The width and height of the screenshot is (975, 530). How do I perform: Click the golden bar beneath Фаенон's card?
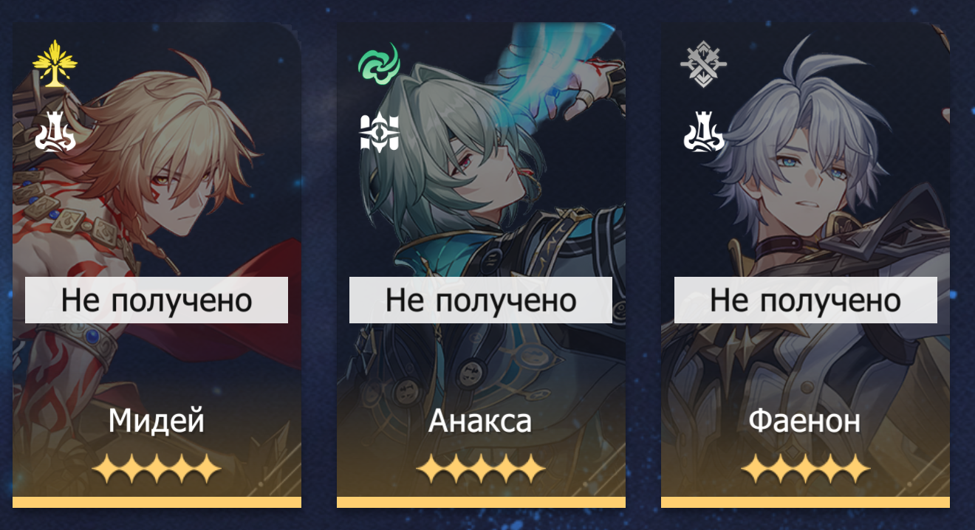805,503
